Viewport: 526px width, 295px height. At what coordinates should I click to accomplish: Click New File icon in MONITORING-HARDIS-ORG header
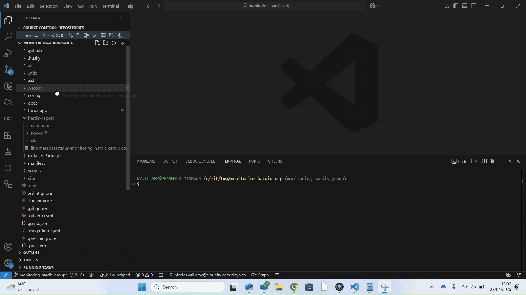(x=97, y=43)
